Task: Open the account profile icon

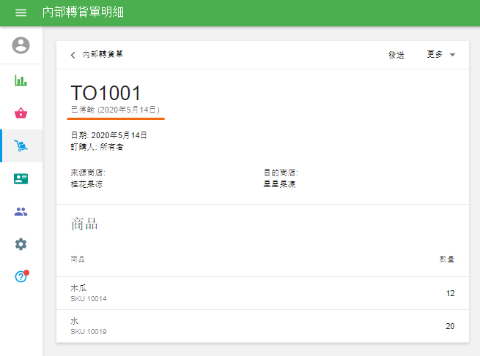Action: (21, 45)
